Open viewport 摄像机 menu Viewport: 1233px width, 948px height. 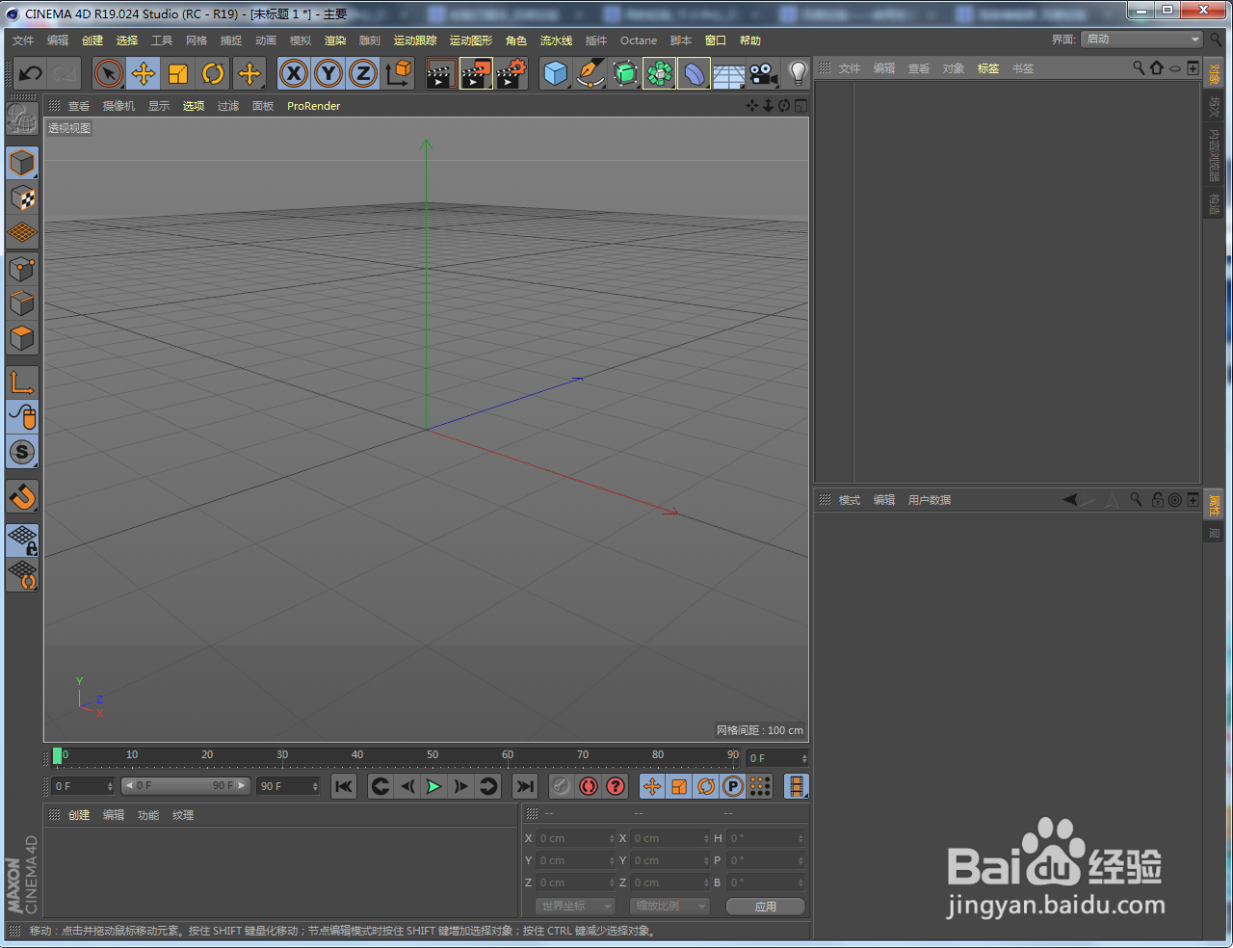click(x=118, y=106)
